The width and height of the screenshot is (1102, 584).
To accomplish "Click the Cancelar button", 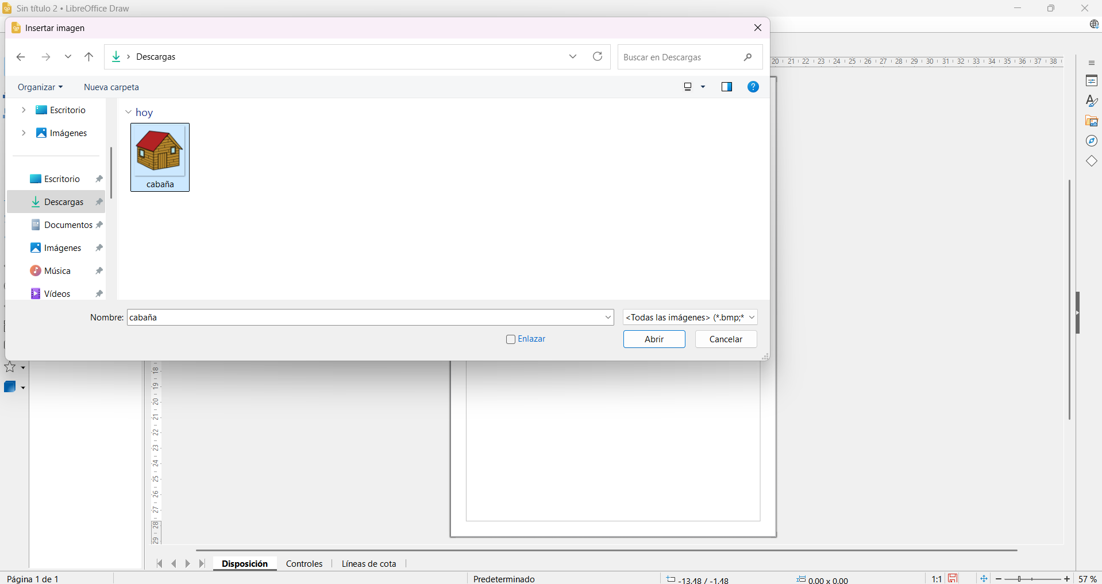I will coord(726,339).
